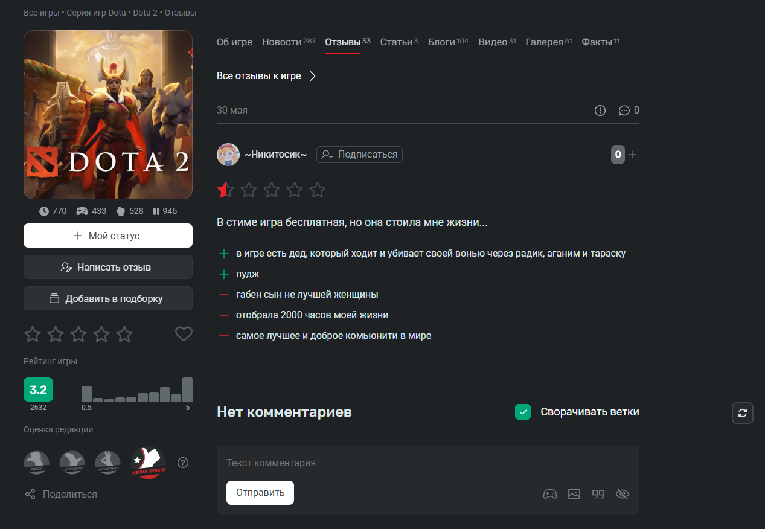Viewport: 765px width, 529px height.
Task: Click the clock icon stat showing 770
Action: [44, 211]
